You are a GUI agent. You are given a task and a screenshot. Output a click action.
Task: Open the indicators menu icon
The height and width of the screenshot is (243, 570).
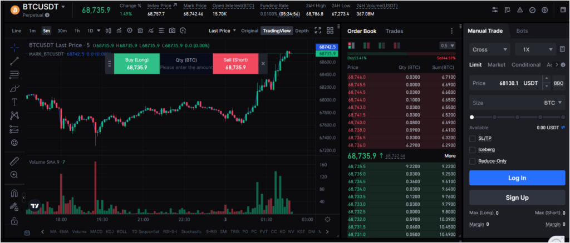[x=119, y=31]
